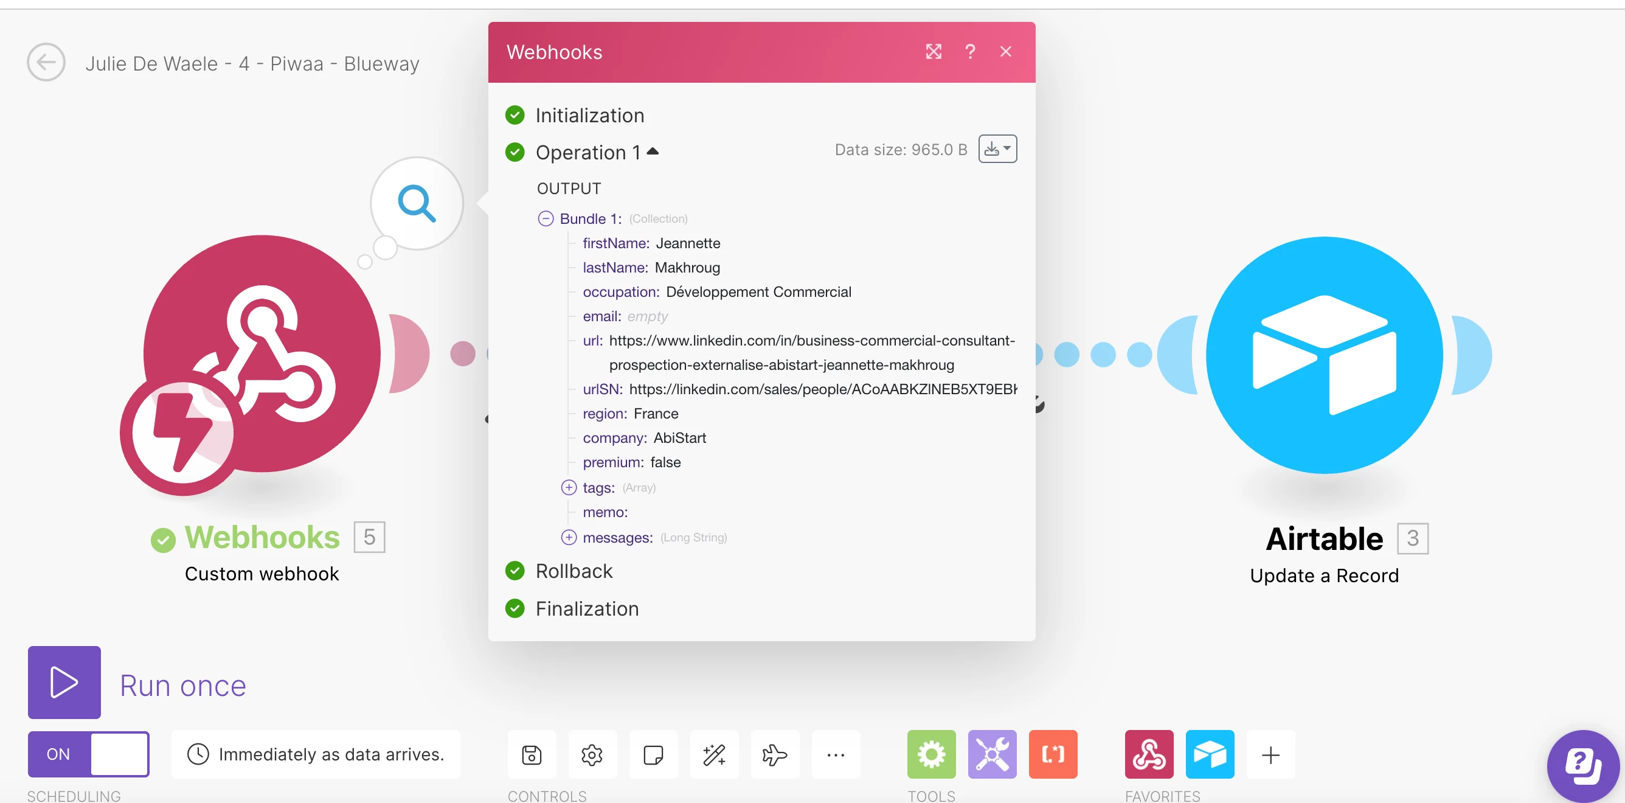Click the Airtable operations count 3 badge
1625x803 pixels.
pyautogui.click(x=1412, y=538)
